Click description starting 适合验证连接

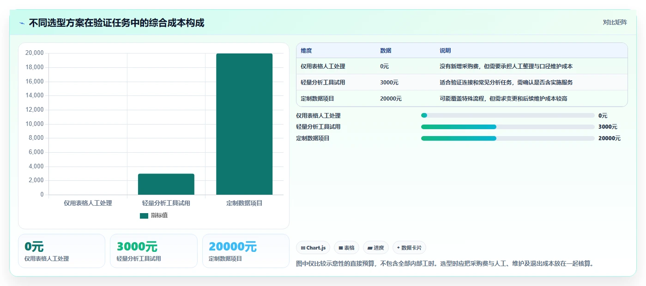[x=506, y=83]
